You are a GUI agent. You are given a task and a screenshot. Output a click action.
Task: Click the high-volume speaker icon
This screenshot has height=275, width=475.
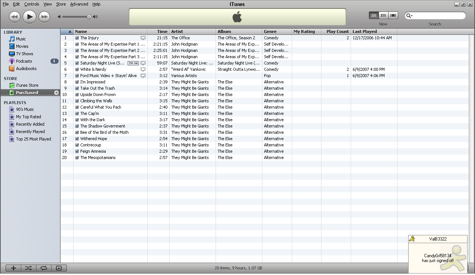(95, 17)
